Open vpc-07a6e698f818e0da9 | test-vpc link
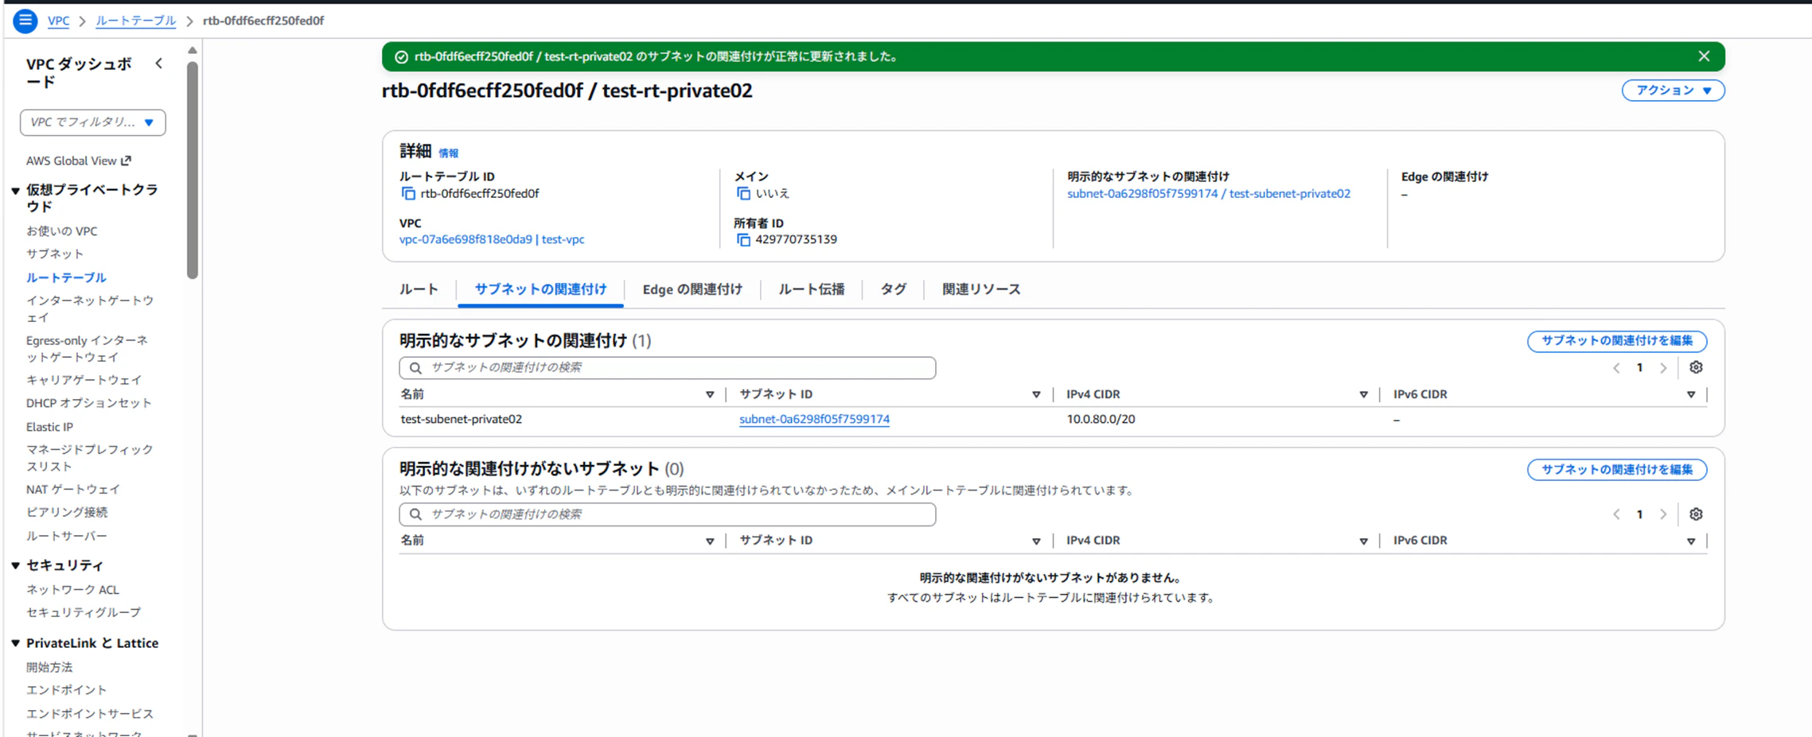 492,239
